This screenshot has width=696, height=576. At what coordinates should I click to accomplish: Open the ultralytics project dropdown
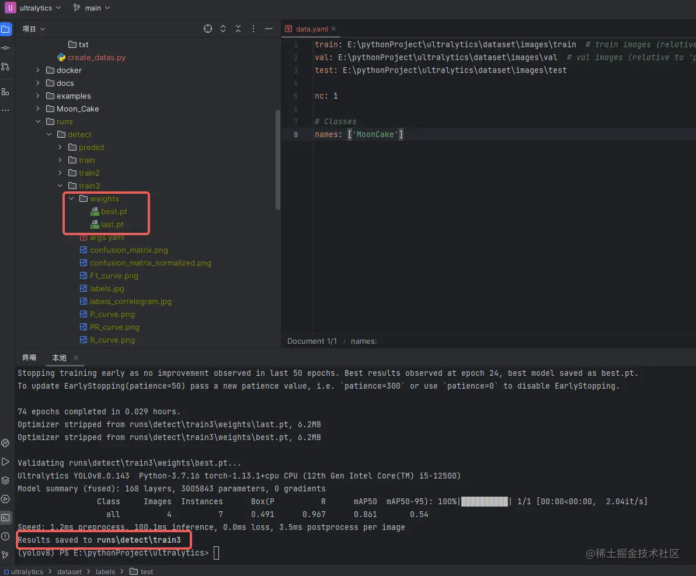40,8
